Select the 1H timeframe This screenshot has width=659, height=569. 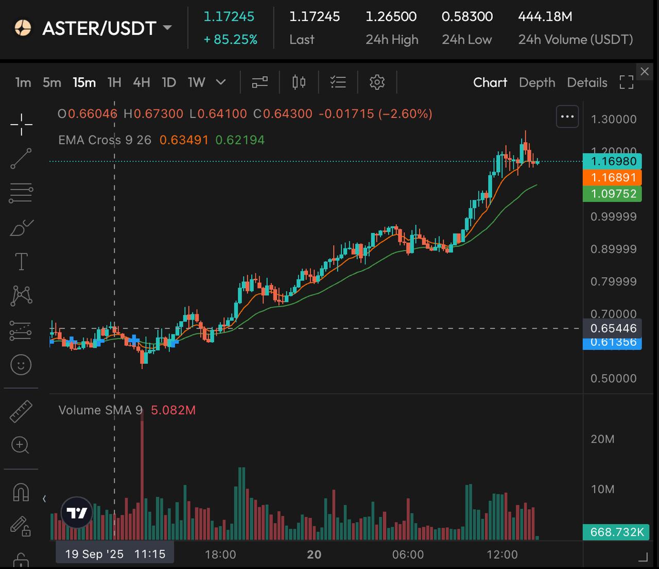(x=114, y=82)
